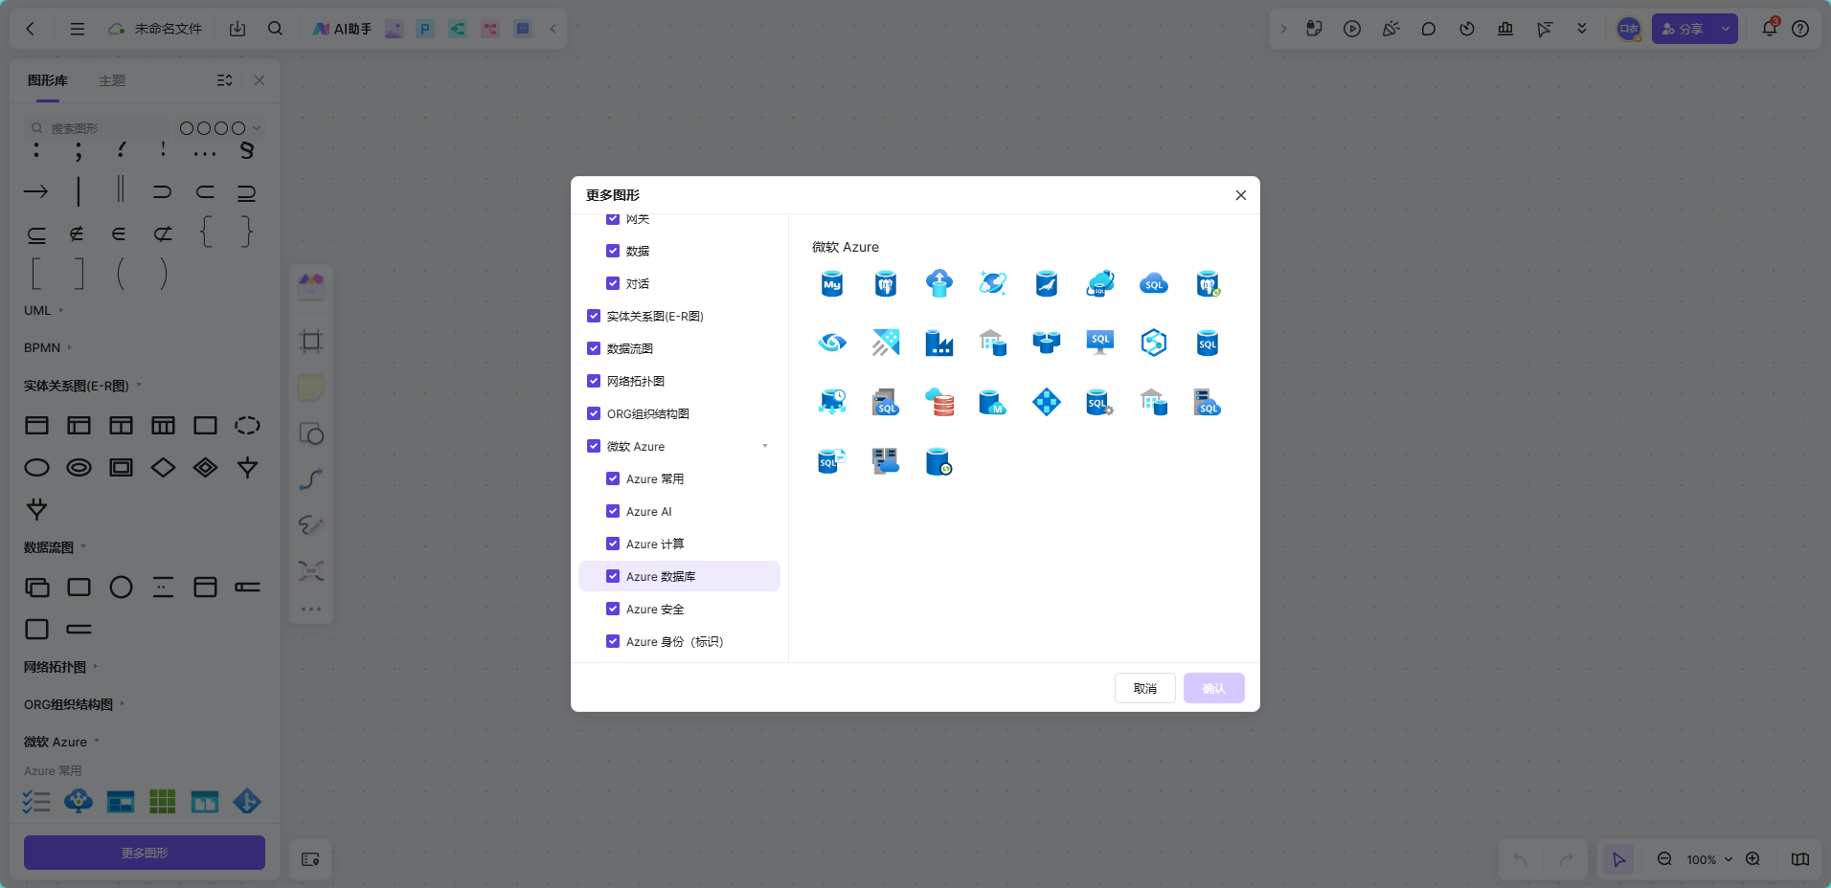Collapse 数据流图 section in sidebar
Image resolution: width=1831 pixels, height=888 pixels.
point(83,546)
